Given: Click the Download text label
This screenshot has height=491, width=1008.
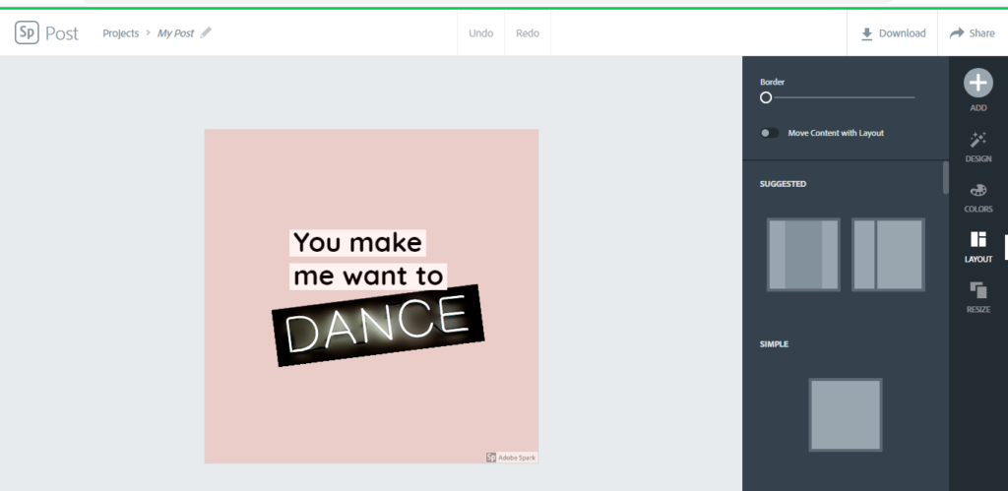Looking at the screenshot, I should tap(903, 33).
